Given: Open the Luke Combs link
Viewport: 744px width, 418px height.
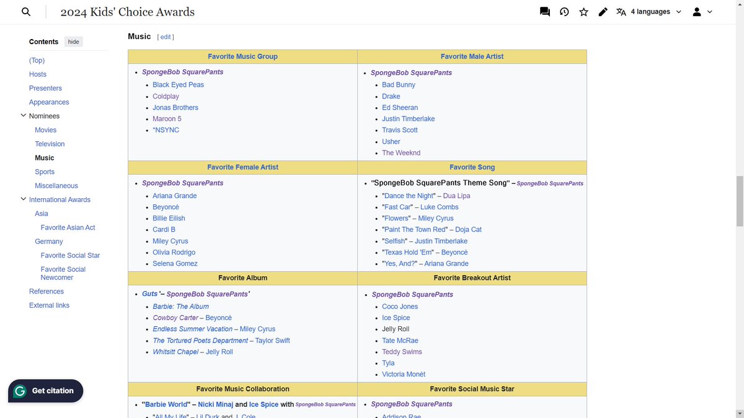Looking at the screenshot, I should pos(440,207).
